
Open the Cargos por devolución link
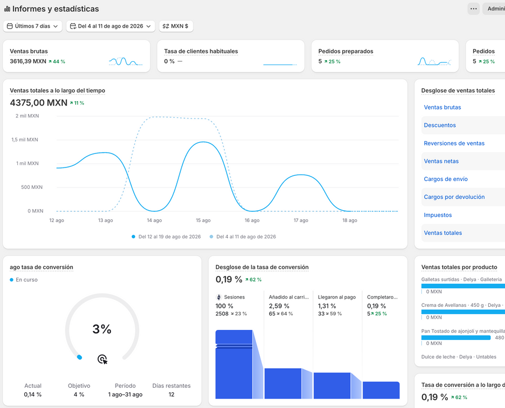pyautogui.click(x=454, y=197)
